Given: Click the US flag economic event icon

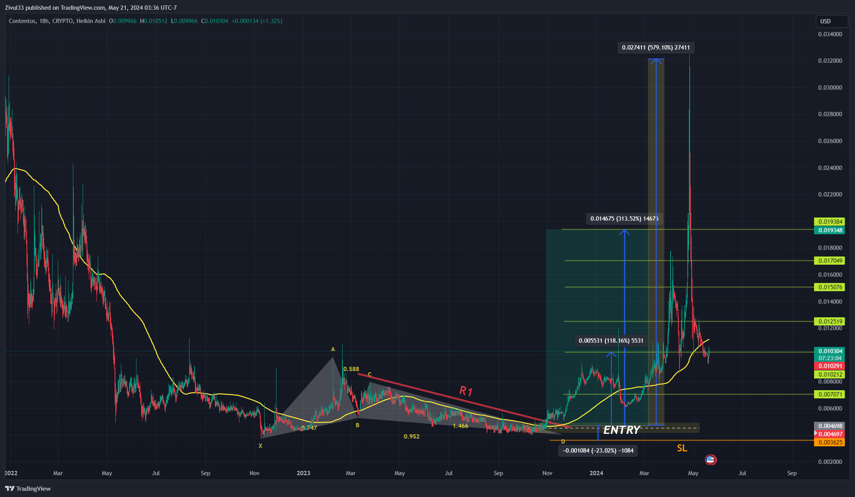Looking at the screenshot, I should 710,460.
